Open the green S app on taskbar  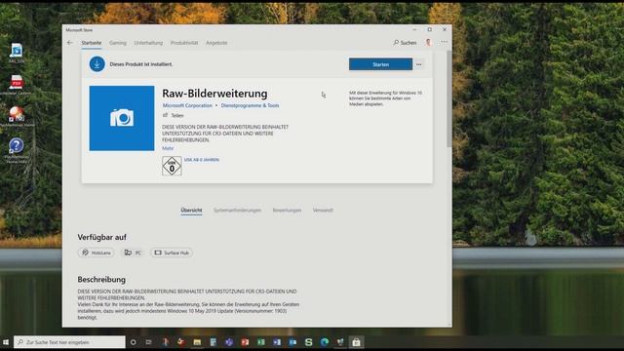click(x=308, y=342)
